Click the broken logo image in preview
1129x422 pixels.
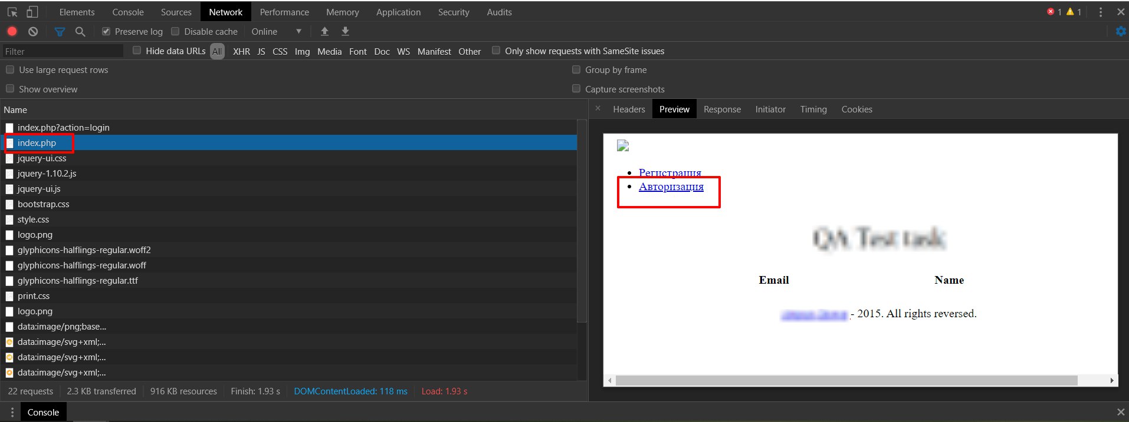[x=623, y=146]
